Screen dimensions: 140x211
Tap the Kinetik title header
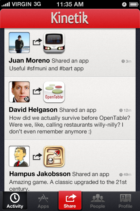tap(70, 18)
